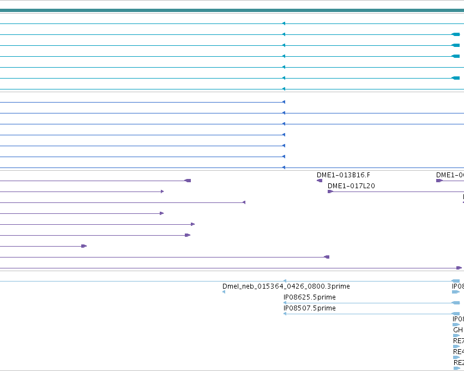Viewport: 464px width, 371px height.
Task: Click the DME1-013B16.F feature label
Action: 344,175
